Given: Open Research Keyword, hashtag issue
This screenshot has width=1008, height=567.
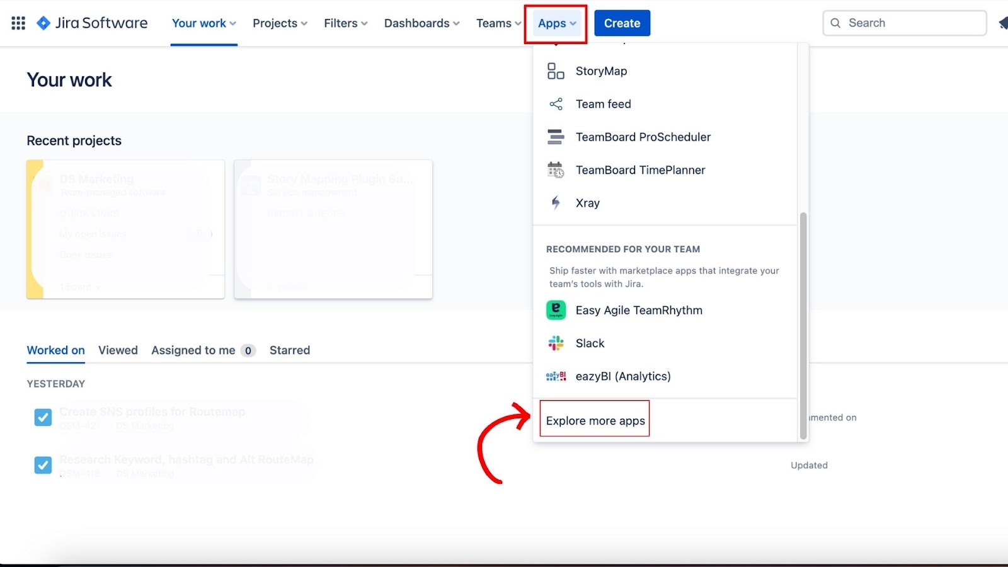Looking at the screenshot, I should pos(186,460).
